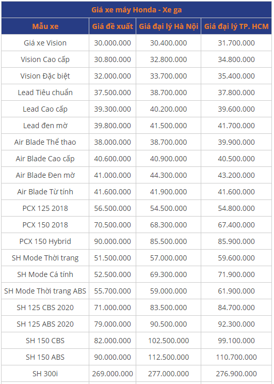Screen dimensions: 274x384
Task: Select the 112.500.000 Hà Nội price
Action: 168,357
